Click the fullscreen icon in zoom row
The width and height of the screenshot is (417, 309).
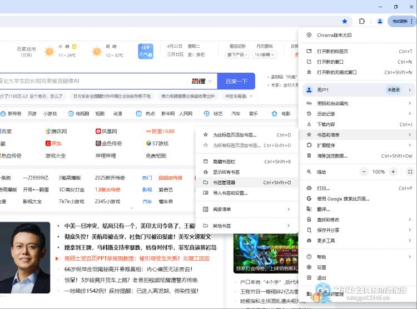tap(410, 172)
